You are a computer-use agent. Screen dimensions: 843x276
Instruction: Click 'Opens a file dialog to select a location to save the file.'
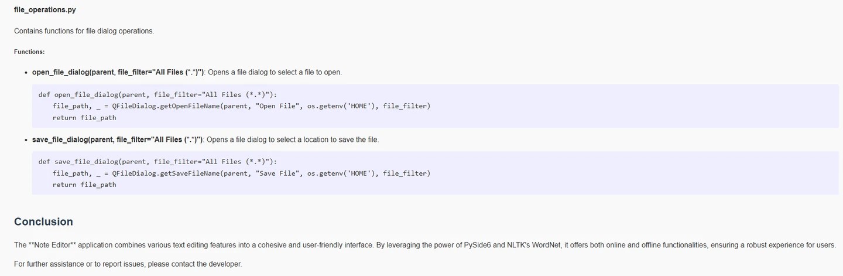click(x=293, y=139)
